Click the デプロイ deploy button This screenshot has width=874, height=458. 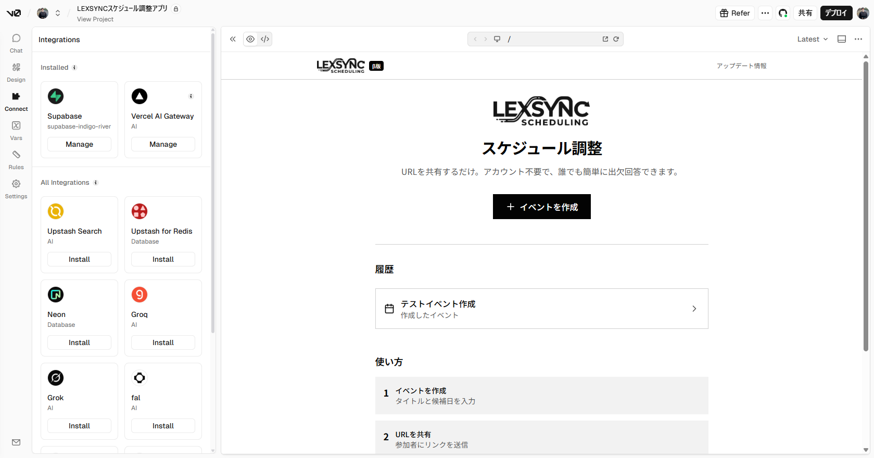coord(836,13)
